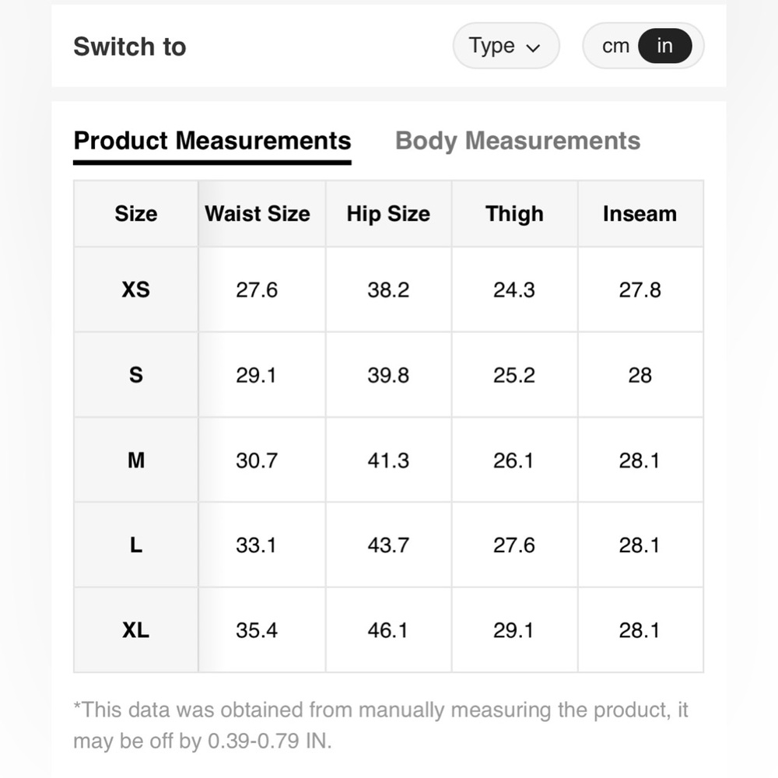This screenshot has height=778, width=778.
Task: Select the XL size row label
Action: [136, 630]
